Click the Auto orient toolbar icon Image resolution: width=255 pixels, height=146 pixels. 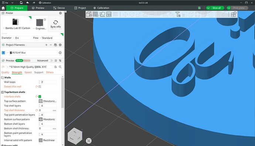[x=102, y=14]
